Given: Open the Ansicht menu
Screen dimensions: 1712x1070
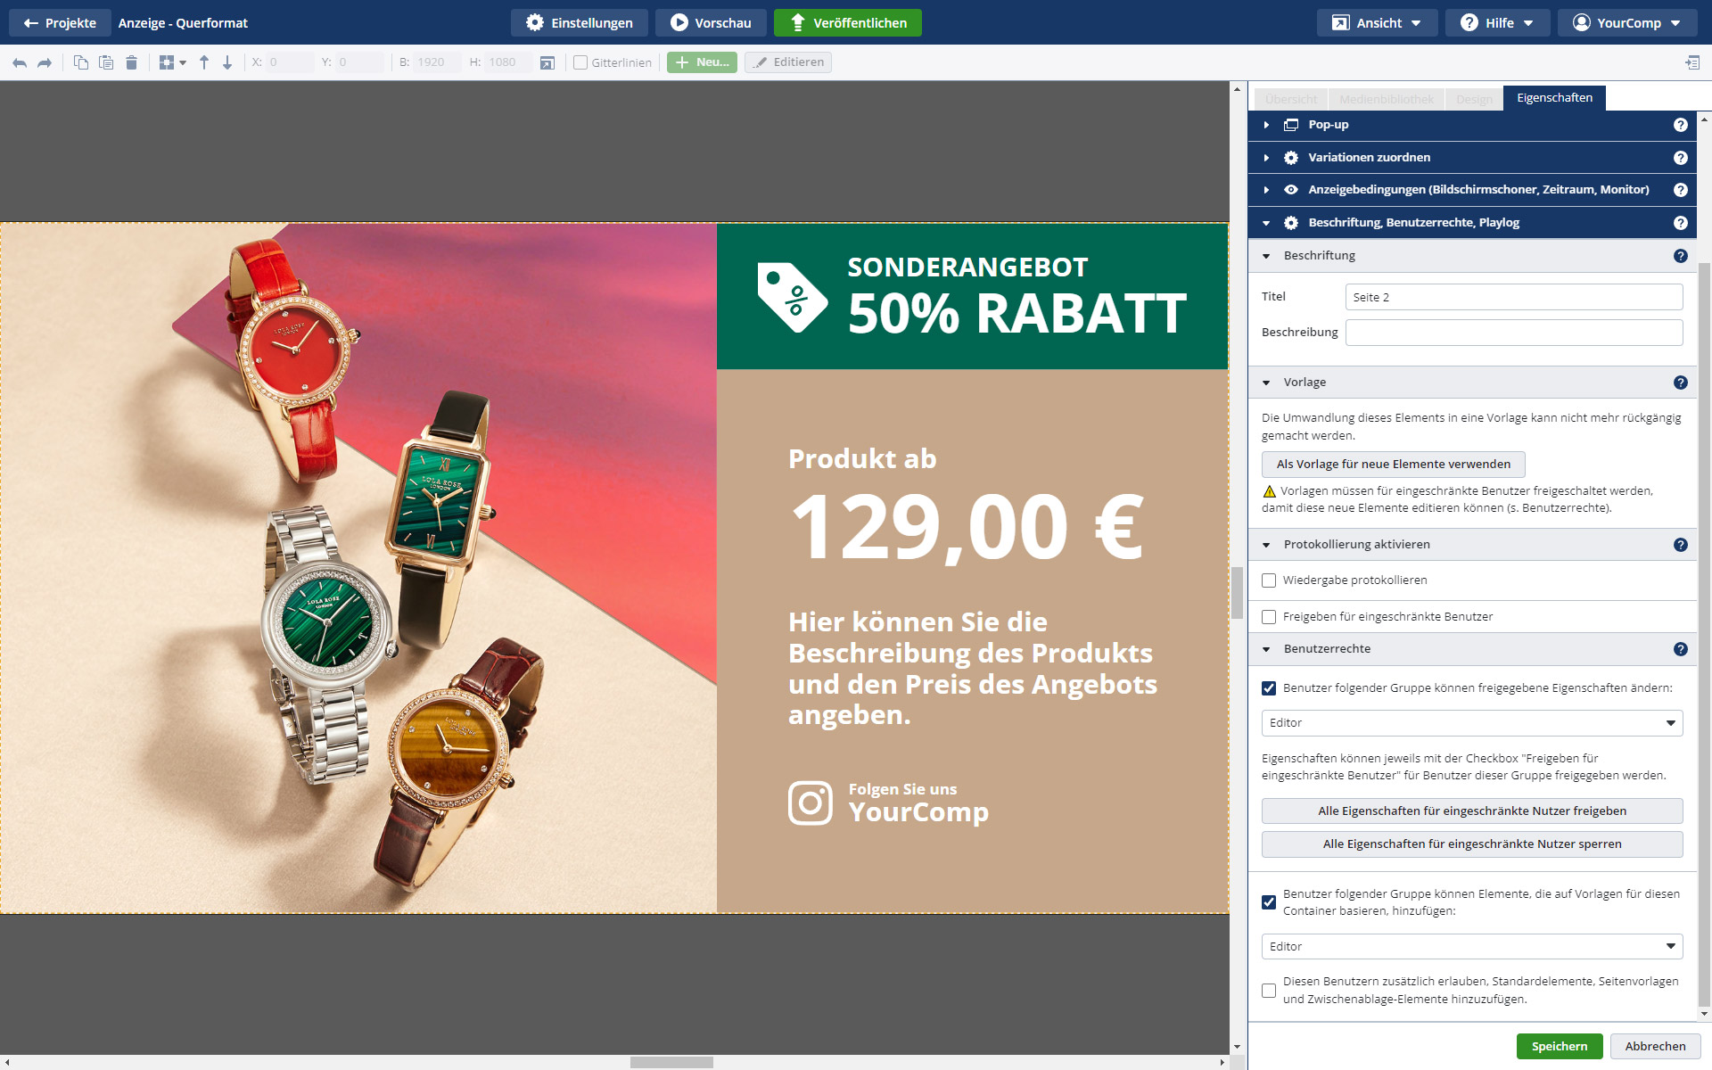Looking at the screenshot, I should click(x=1377, y=23).
